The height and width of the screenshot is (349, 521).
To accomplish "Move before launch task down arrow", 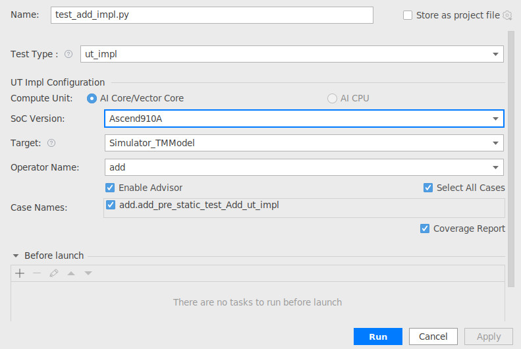I will (88, 273).
